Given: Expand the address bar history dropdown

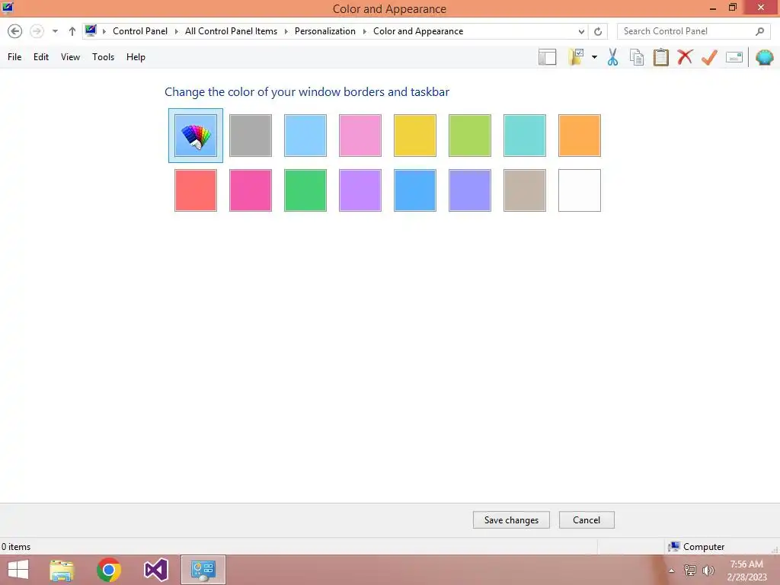Looking at the screenshot, I should [x=581, y=31].
